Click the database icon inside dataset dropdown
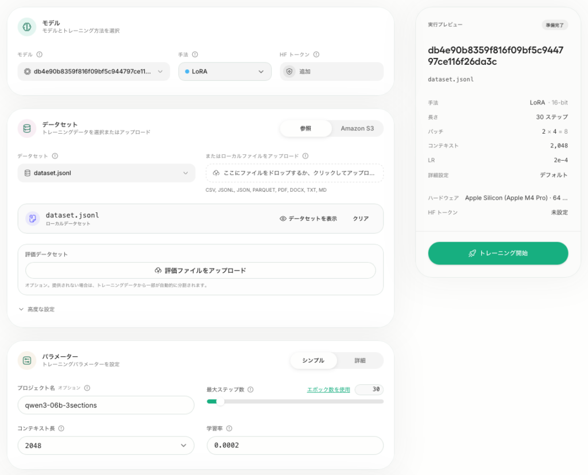 (x=28, y=173)
